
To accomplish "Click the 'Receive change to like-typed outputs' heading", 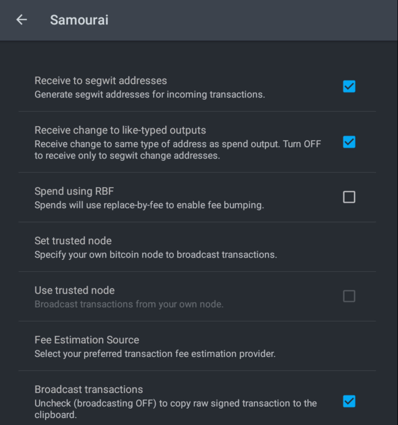I will 120,130.
